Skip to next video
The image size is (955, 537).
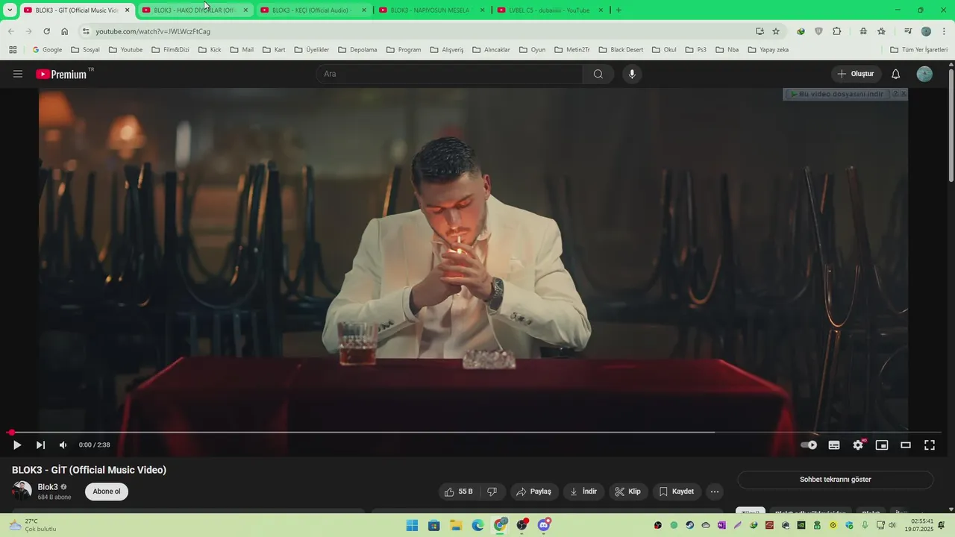[40, 445]
